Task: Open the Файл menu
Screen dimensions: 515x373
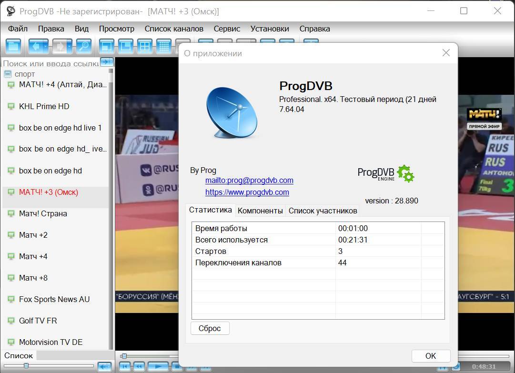Action: (x=18, y=29)
